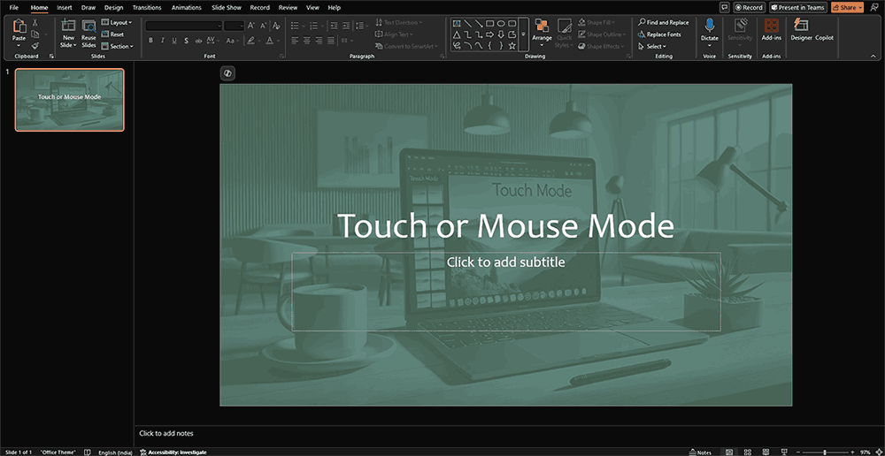885x456 pixels.
Task: Toggle Align Right paragraph button
Action: point(319,41)
